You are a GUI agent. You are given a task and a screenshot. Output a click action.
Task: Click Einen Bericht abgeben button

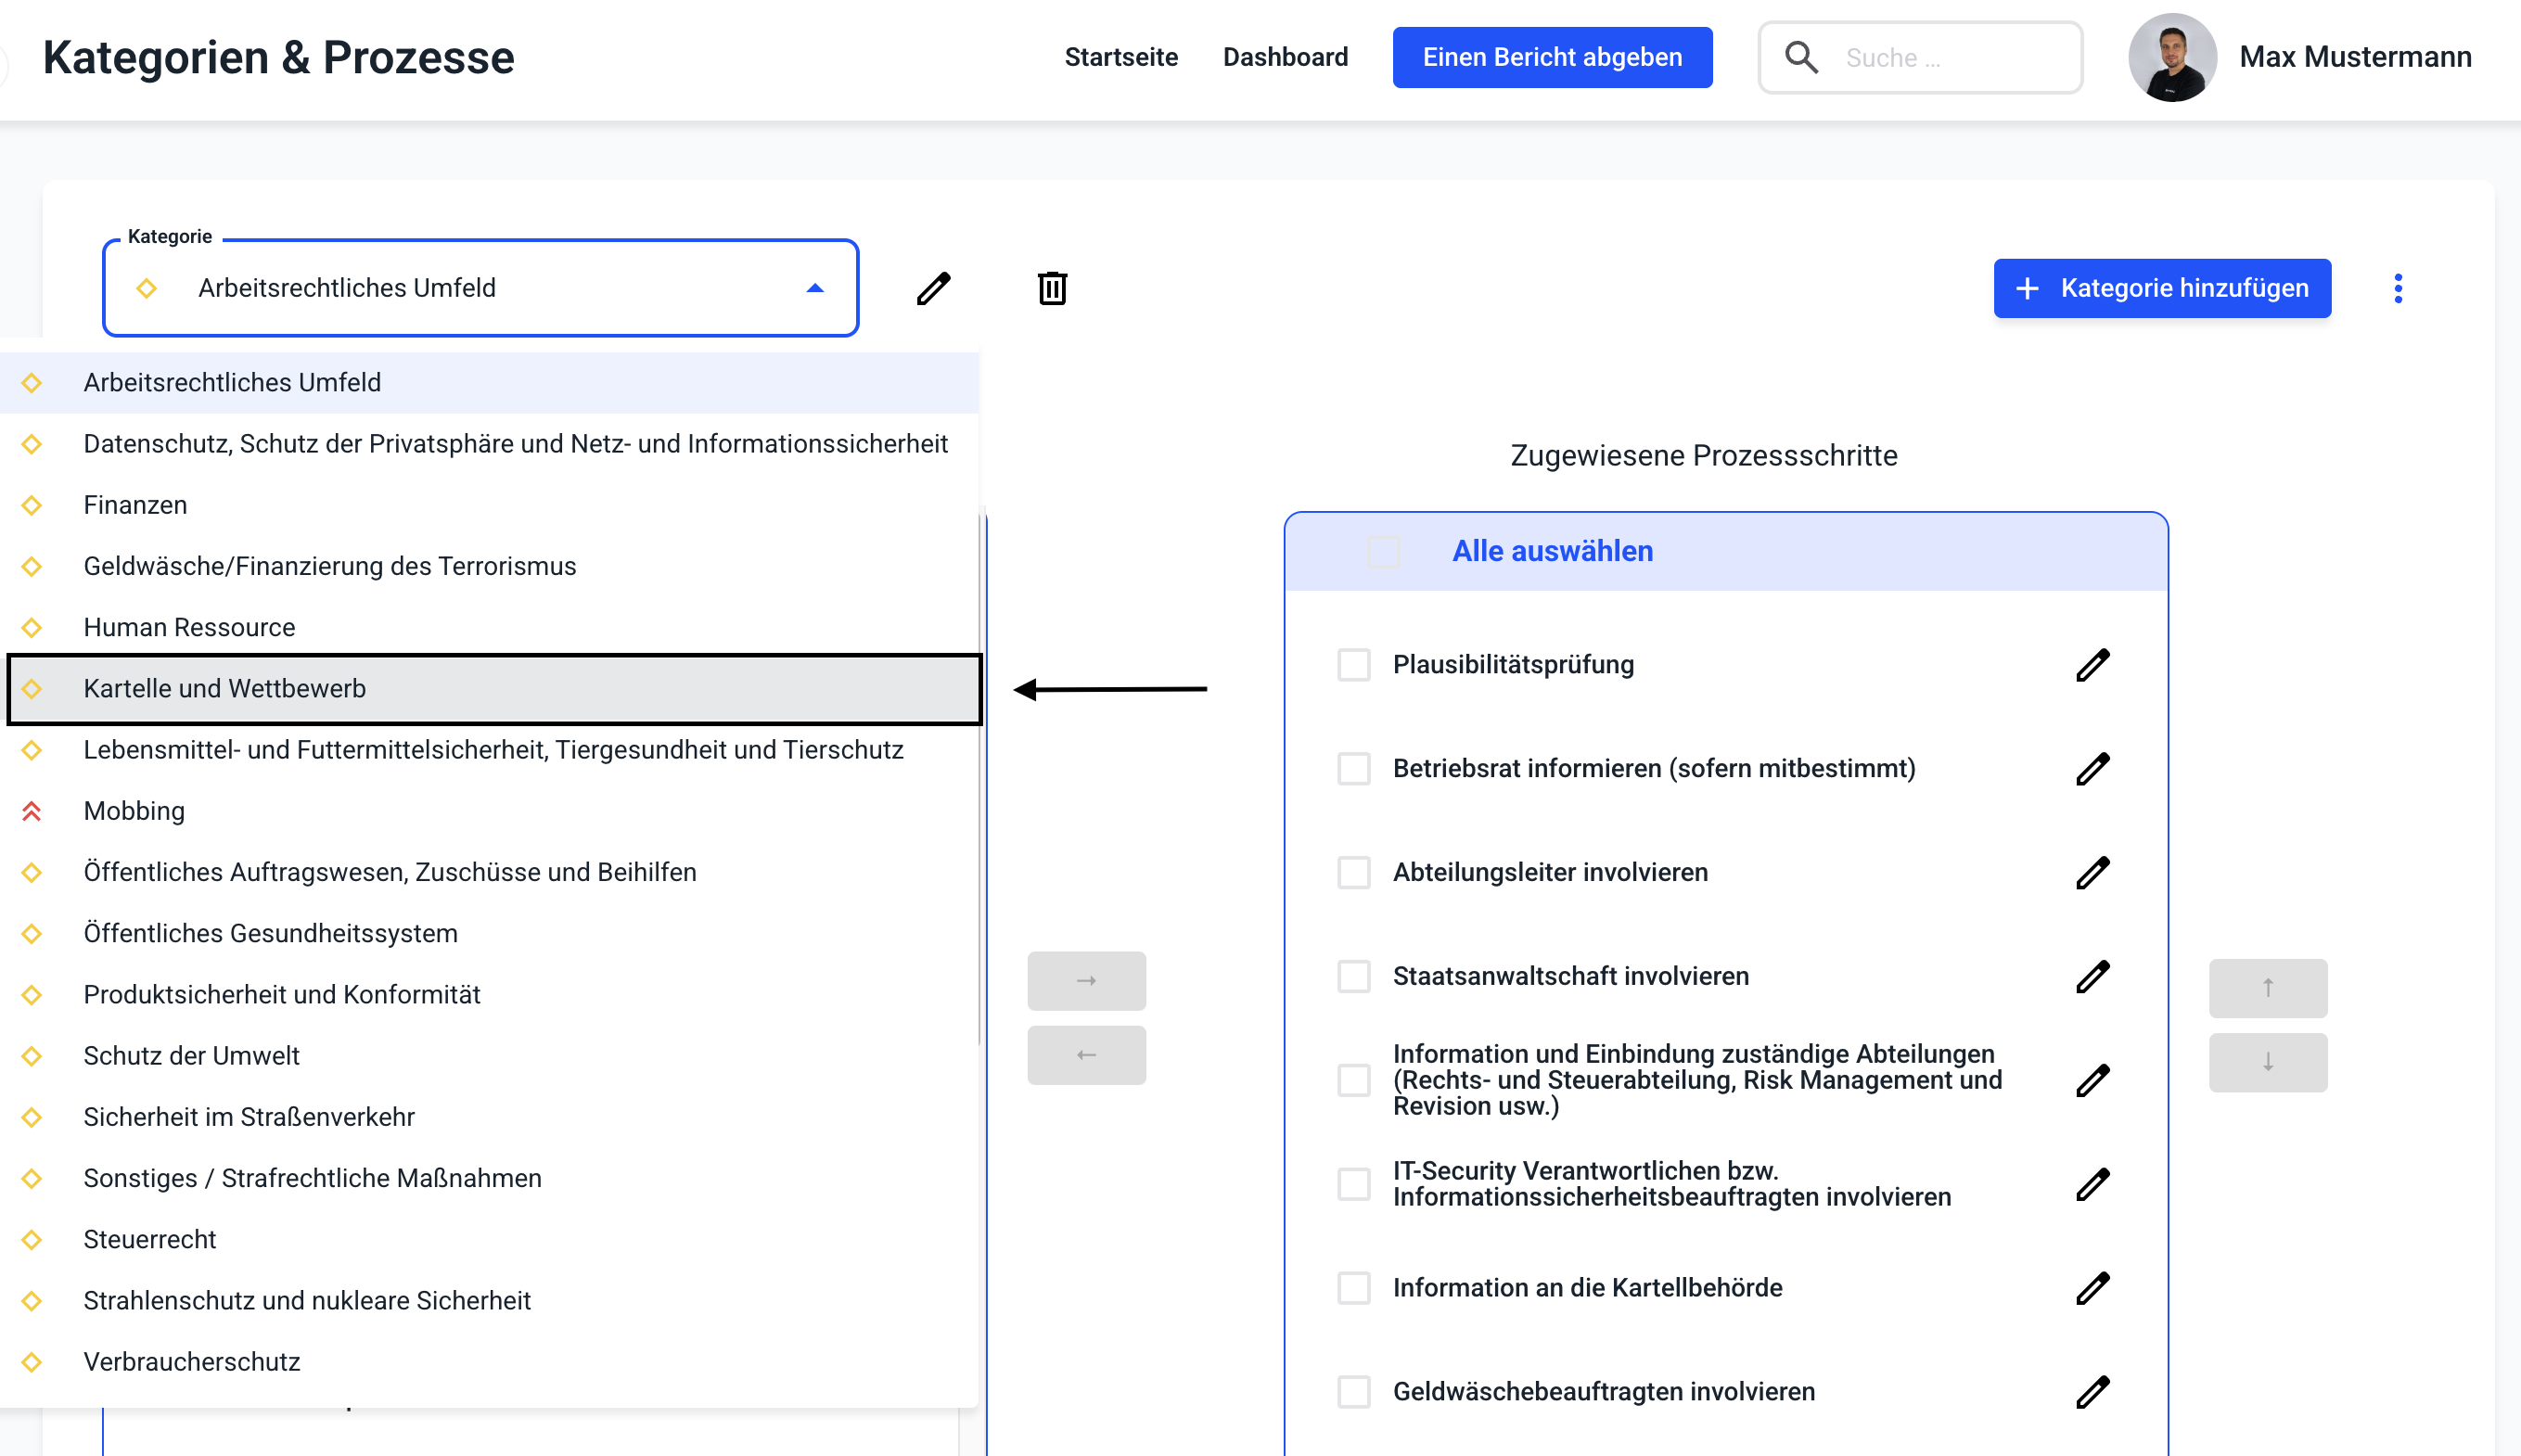pos(1551,57)
